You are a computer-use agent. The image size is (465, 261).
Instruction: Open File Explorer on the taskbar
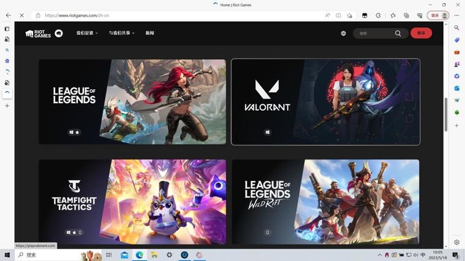pos(154,255)
